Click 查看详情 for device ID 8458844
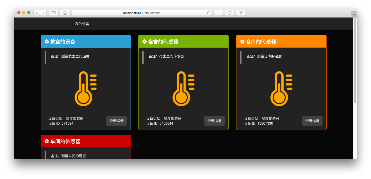 (214, 121)
